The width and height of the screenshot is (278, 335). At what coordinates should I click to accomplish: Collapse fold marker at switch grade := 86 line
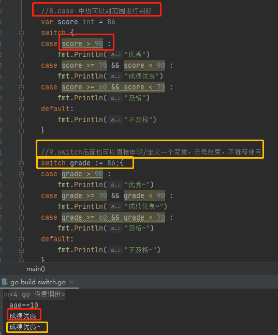pyautogui.click(x=21, y=163)
